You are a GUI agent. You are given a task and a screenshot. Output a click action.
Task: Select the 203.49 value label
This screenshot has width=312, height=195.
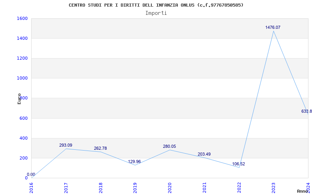click(204, 154)
